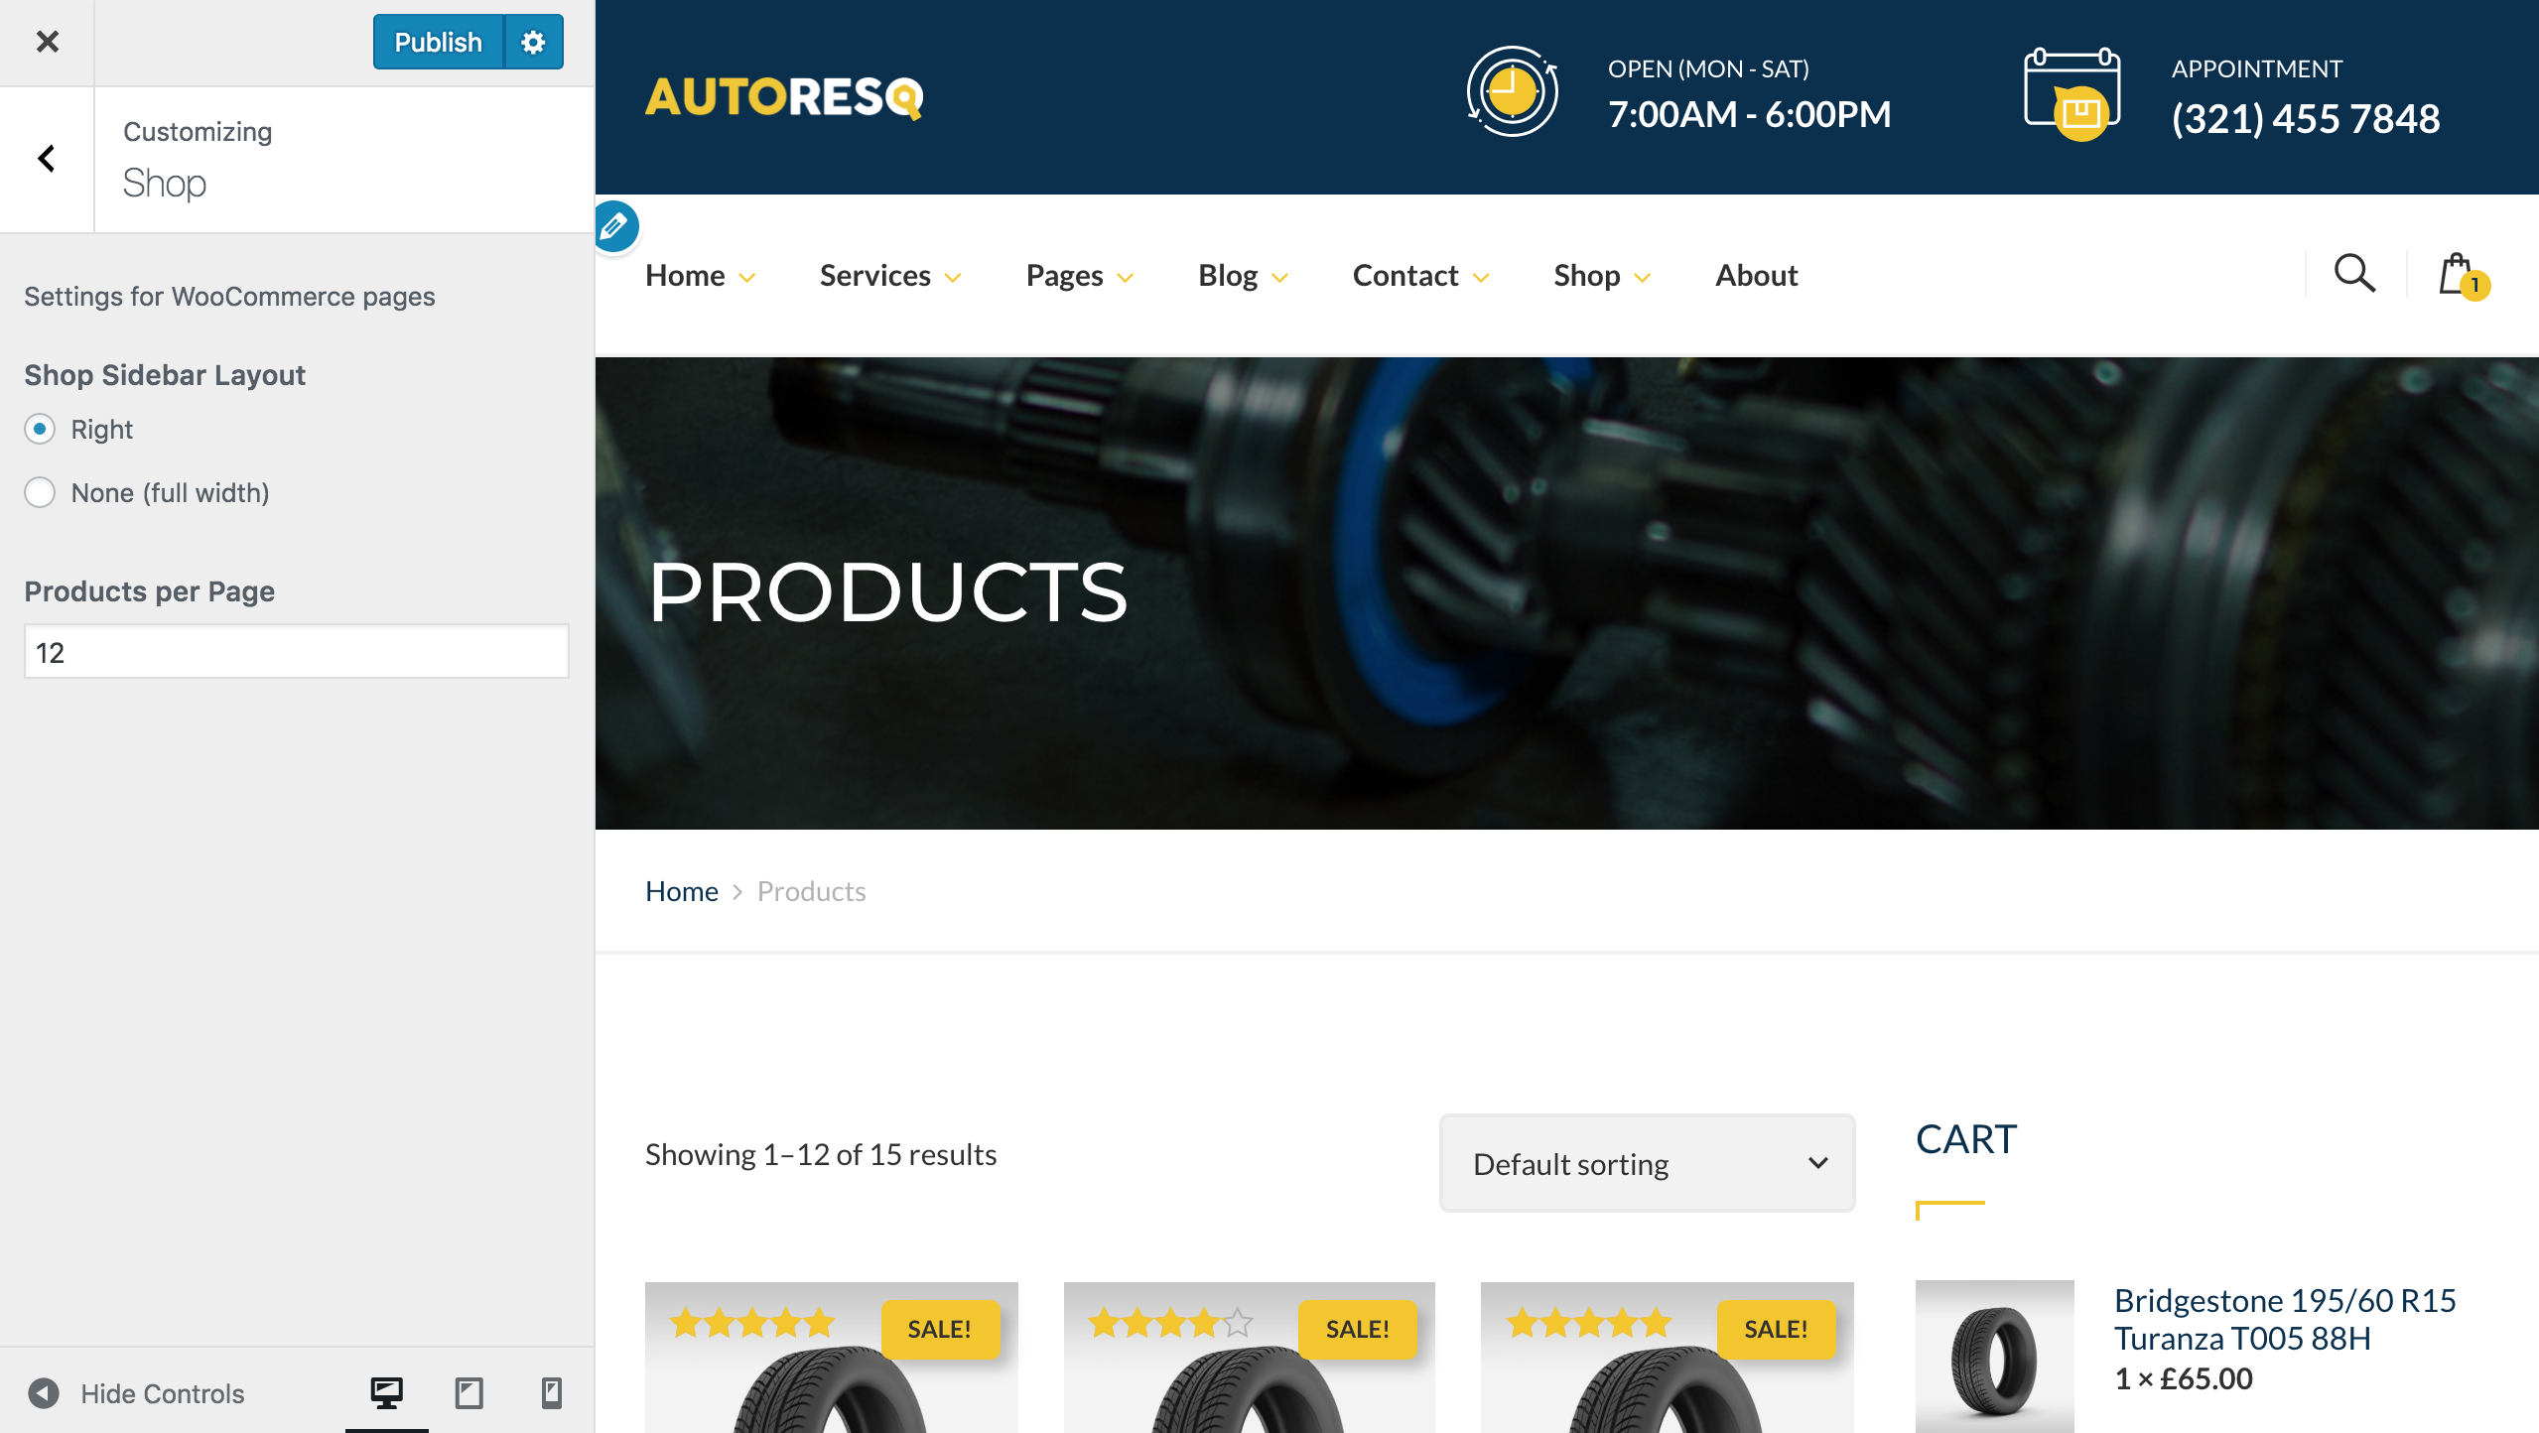Click SALE! badge on third product
Screen dimensions: 2539x1433
(1777, 1329)
